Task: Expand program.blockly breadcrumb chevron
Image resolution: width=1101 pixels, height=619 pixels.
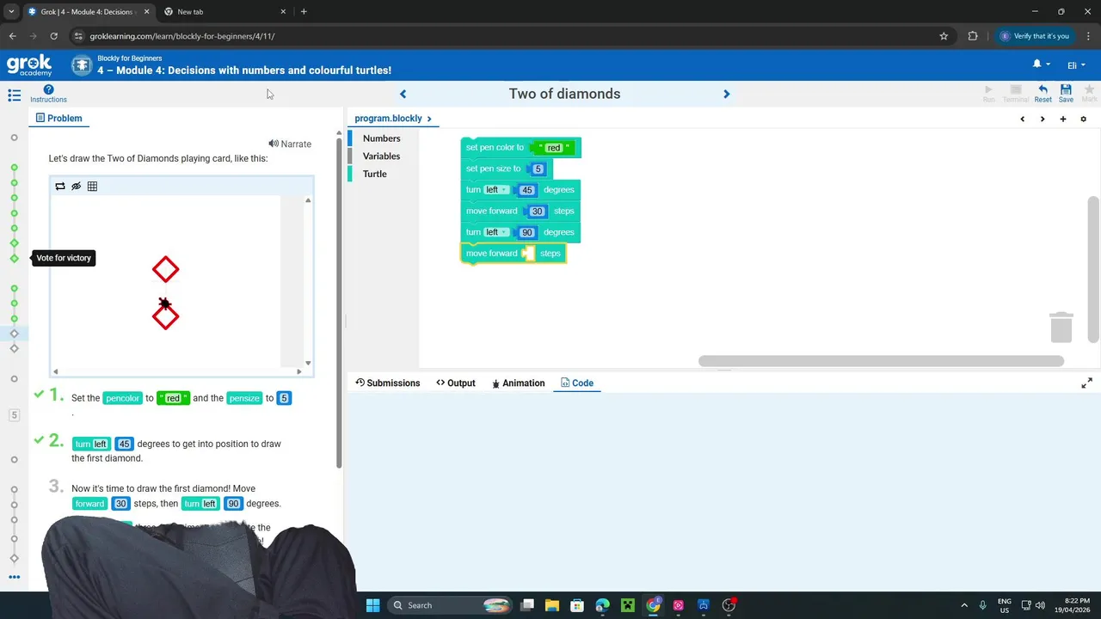Action: (x=429, y=119)
